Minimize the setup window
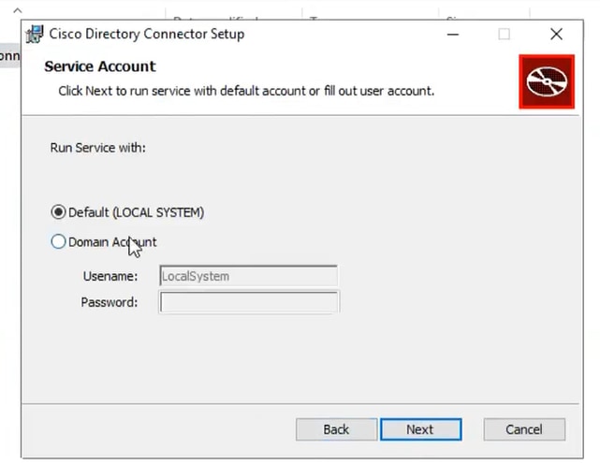 [453, 35]
